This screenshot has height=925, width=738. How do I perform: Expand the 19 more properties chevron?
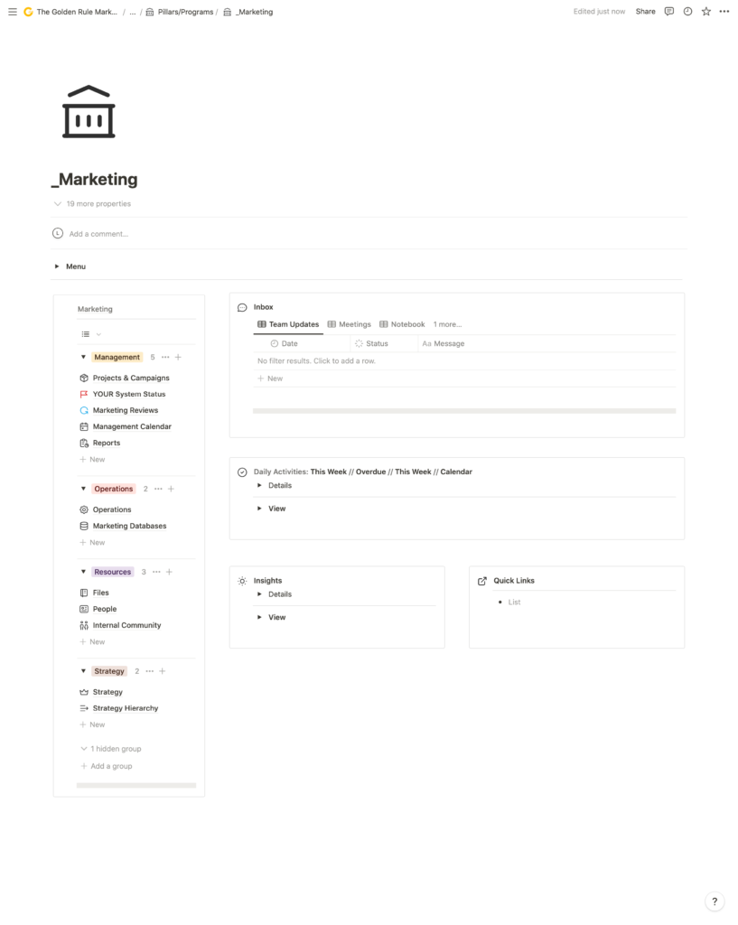coord(58,204)
